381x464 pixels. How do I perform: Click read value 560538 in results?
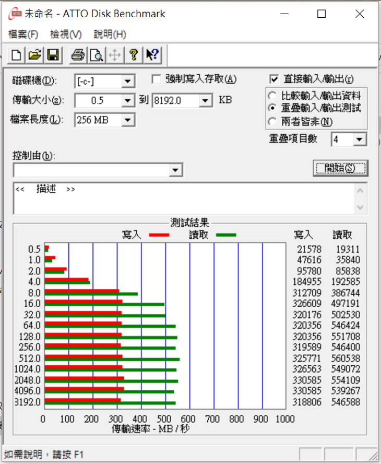pos(346,358)
